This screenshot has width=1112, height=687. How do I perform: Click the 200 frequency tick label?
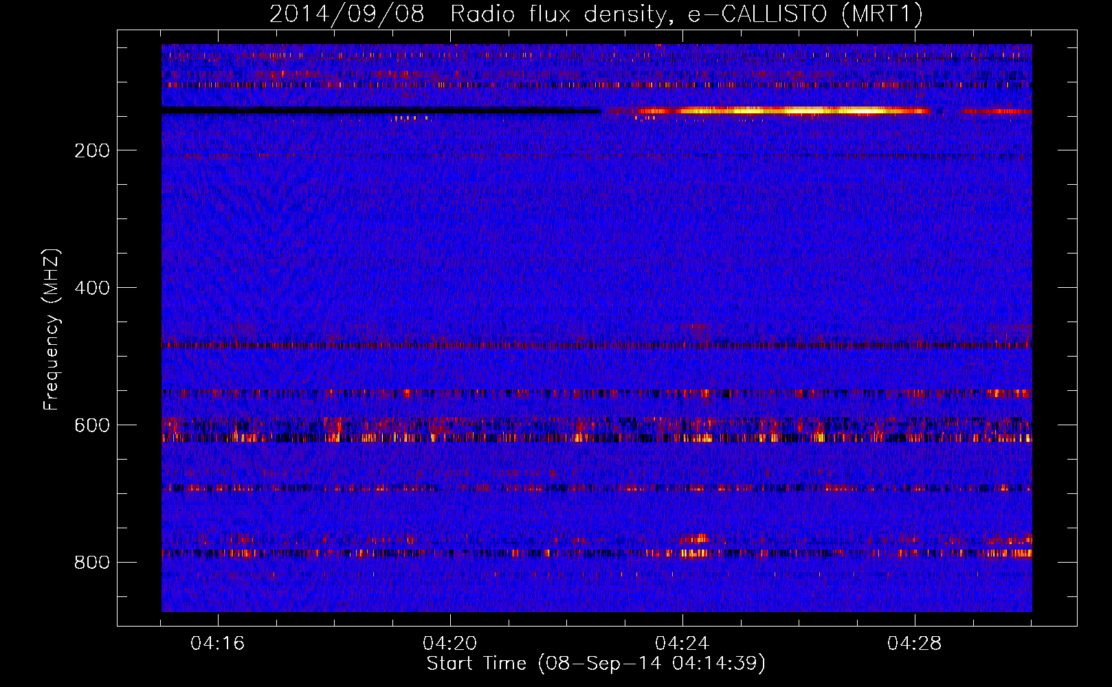92,150
